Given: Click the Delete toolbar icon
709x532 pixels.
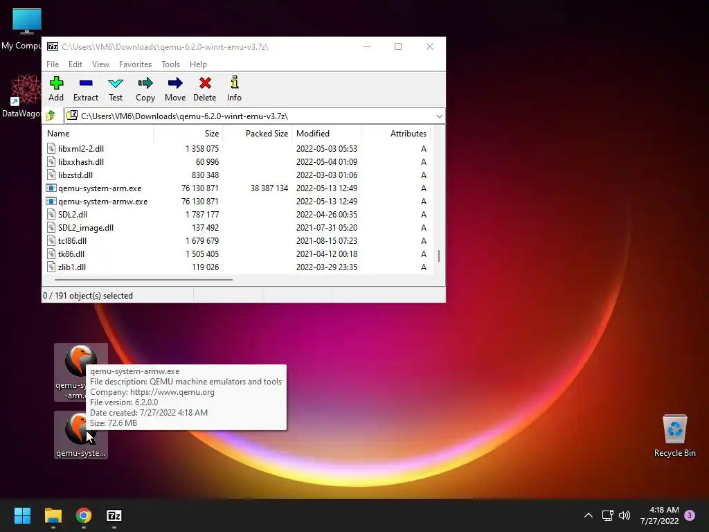Looking at the screenshot, I should [205, 83].
